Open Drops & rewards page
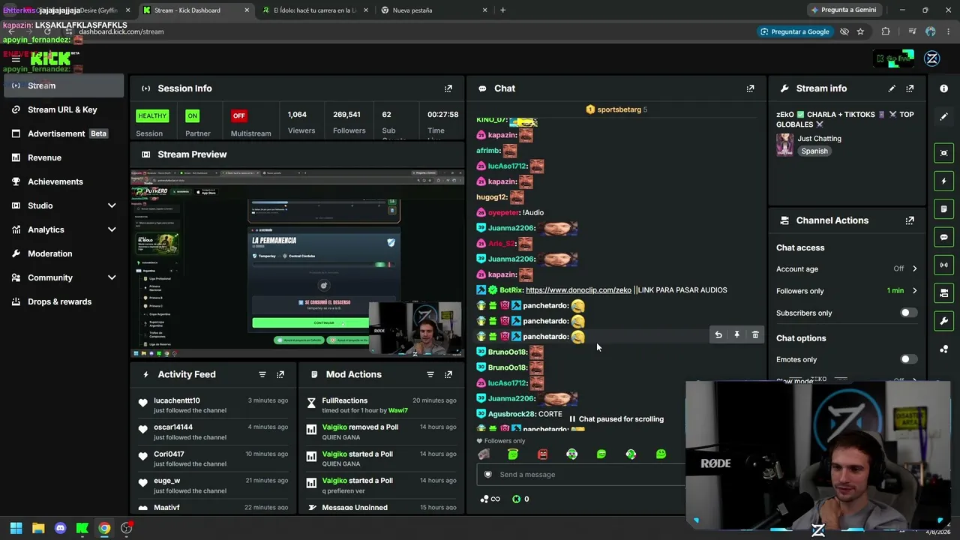960x540 pixels. (x=64, y=301)
